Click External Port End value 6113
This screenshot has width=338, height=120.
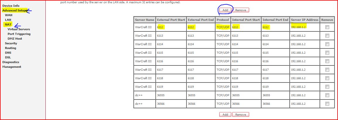point(191,36)
